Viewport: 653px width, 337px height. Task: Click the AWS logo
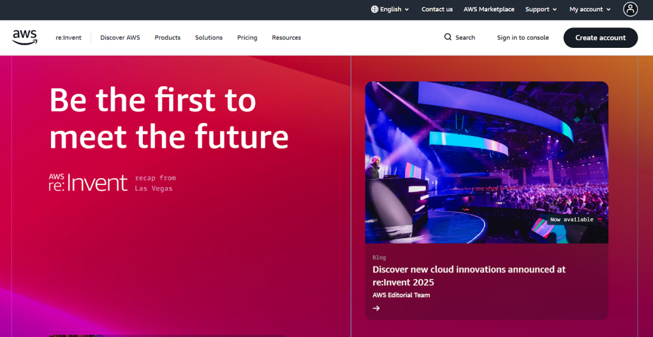[x=25, y=38]
